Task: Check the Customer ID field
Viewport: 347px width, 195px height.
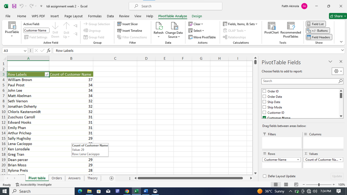Action: coord(265,113)
